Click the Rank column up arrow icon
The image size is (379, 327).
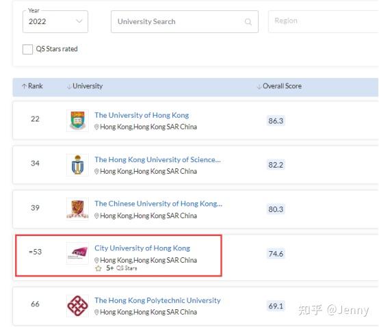pos(24,86)
